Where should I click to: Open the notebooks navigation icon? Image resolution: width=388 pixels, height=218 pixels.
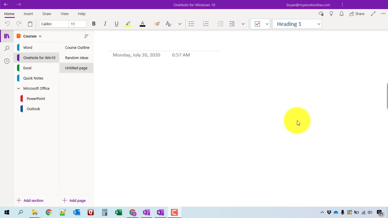7,36
